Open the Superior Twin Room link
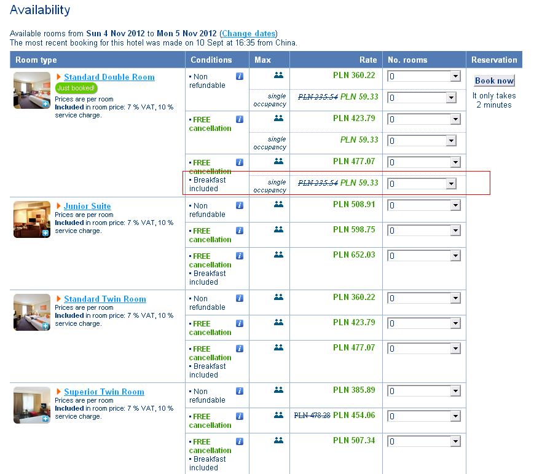Image resolution: width=534 pixels, height=474 pixels. coord(104,392)
